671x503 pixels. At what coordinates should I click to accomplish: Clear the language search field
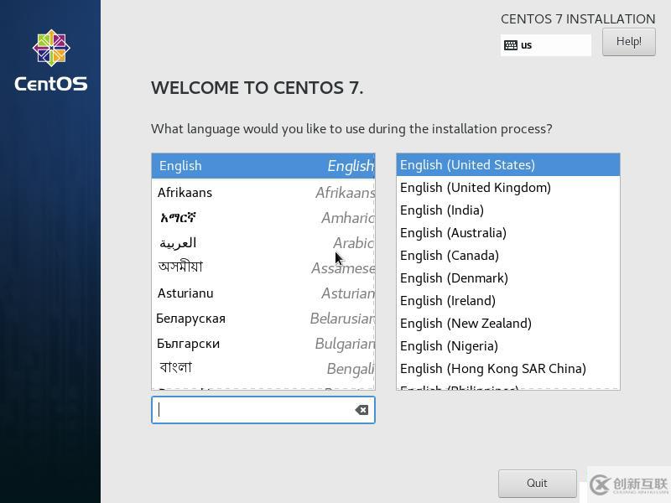coord(362,410)
